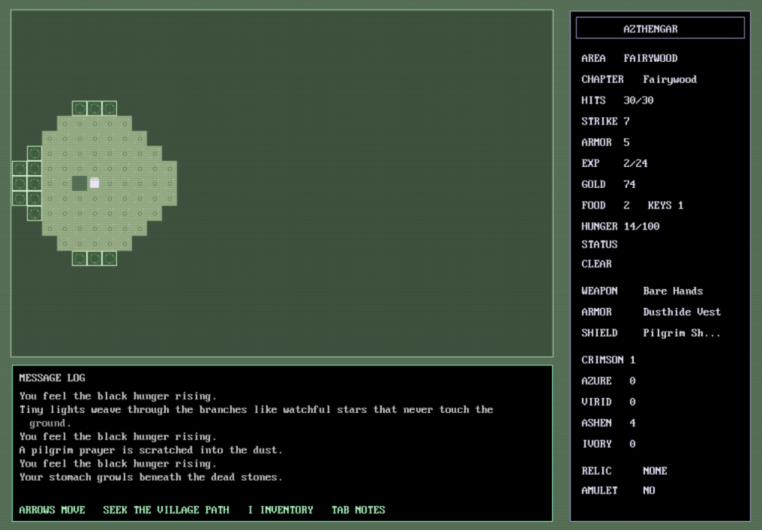
Task: Click the GOLD 74 stat
Action: point(609,184)
